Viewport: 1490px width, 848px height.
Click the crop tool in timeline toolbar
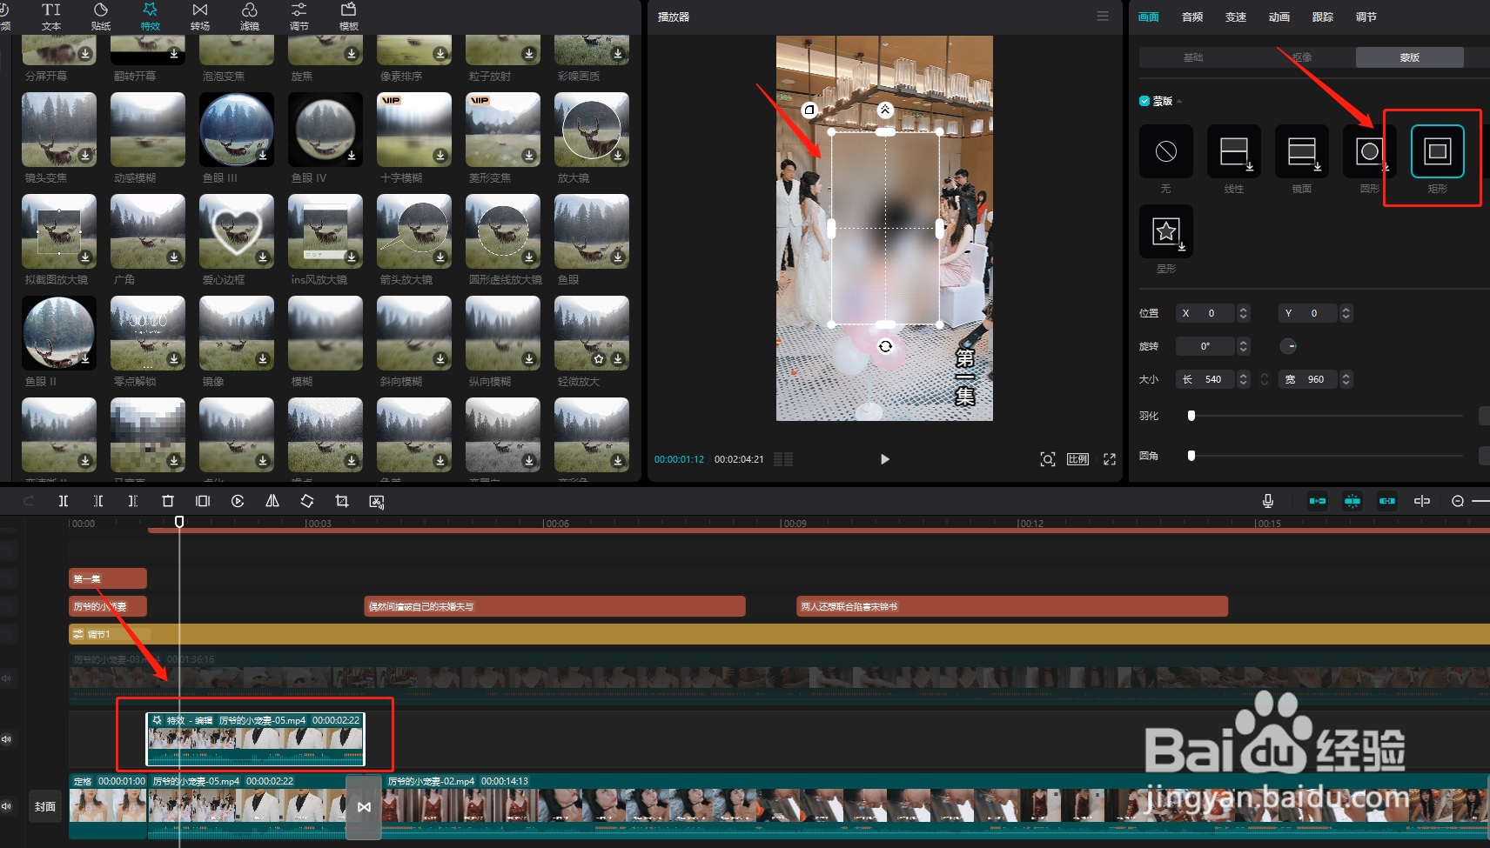(x=342, y=501)
